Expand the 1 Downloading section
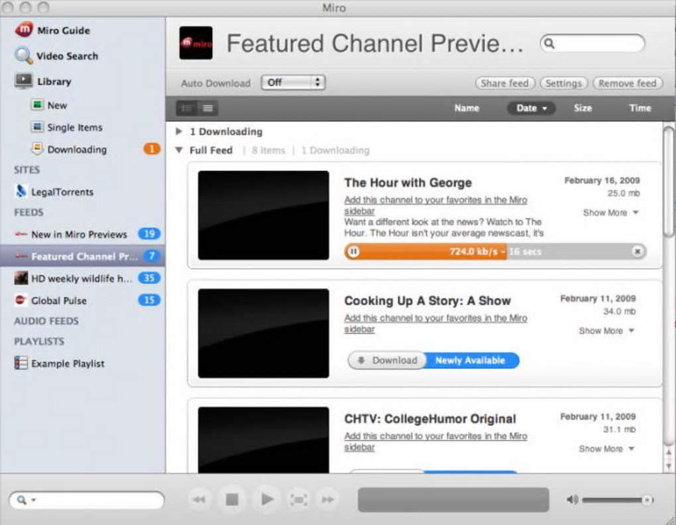This screenshot has width=676, height=525. click(x=178, y=131)
